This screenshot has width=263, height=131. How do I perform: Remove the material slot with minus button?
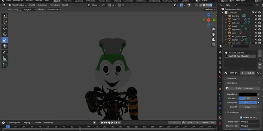pos(260,55)
